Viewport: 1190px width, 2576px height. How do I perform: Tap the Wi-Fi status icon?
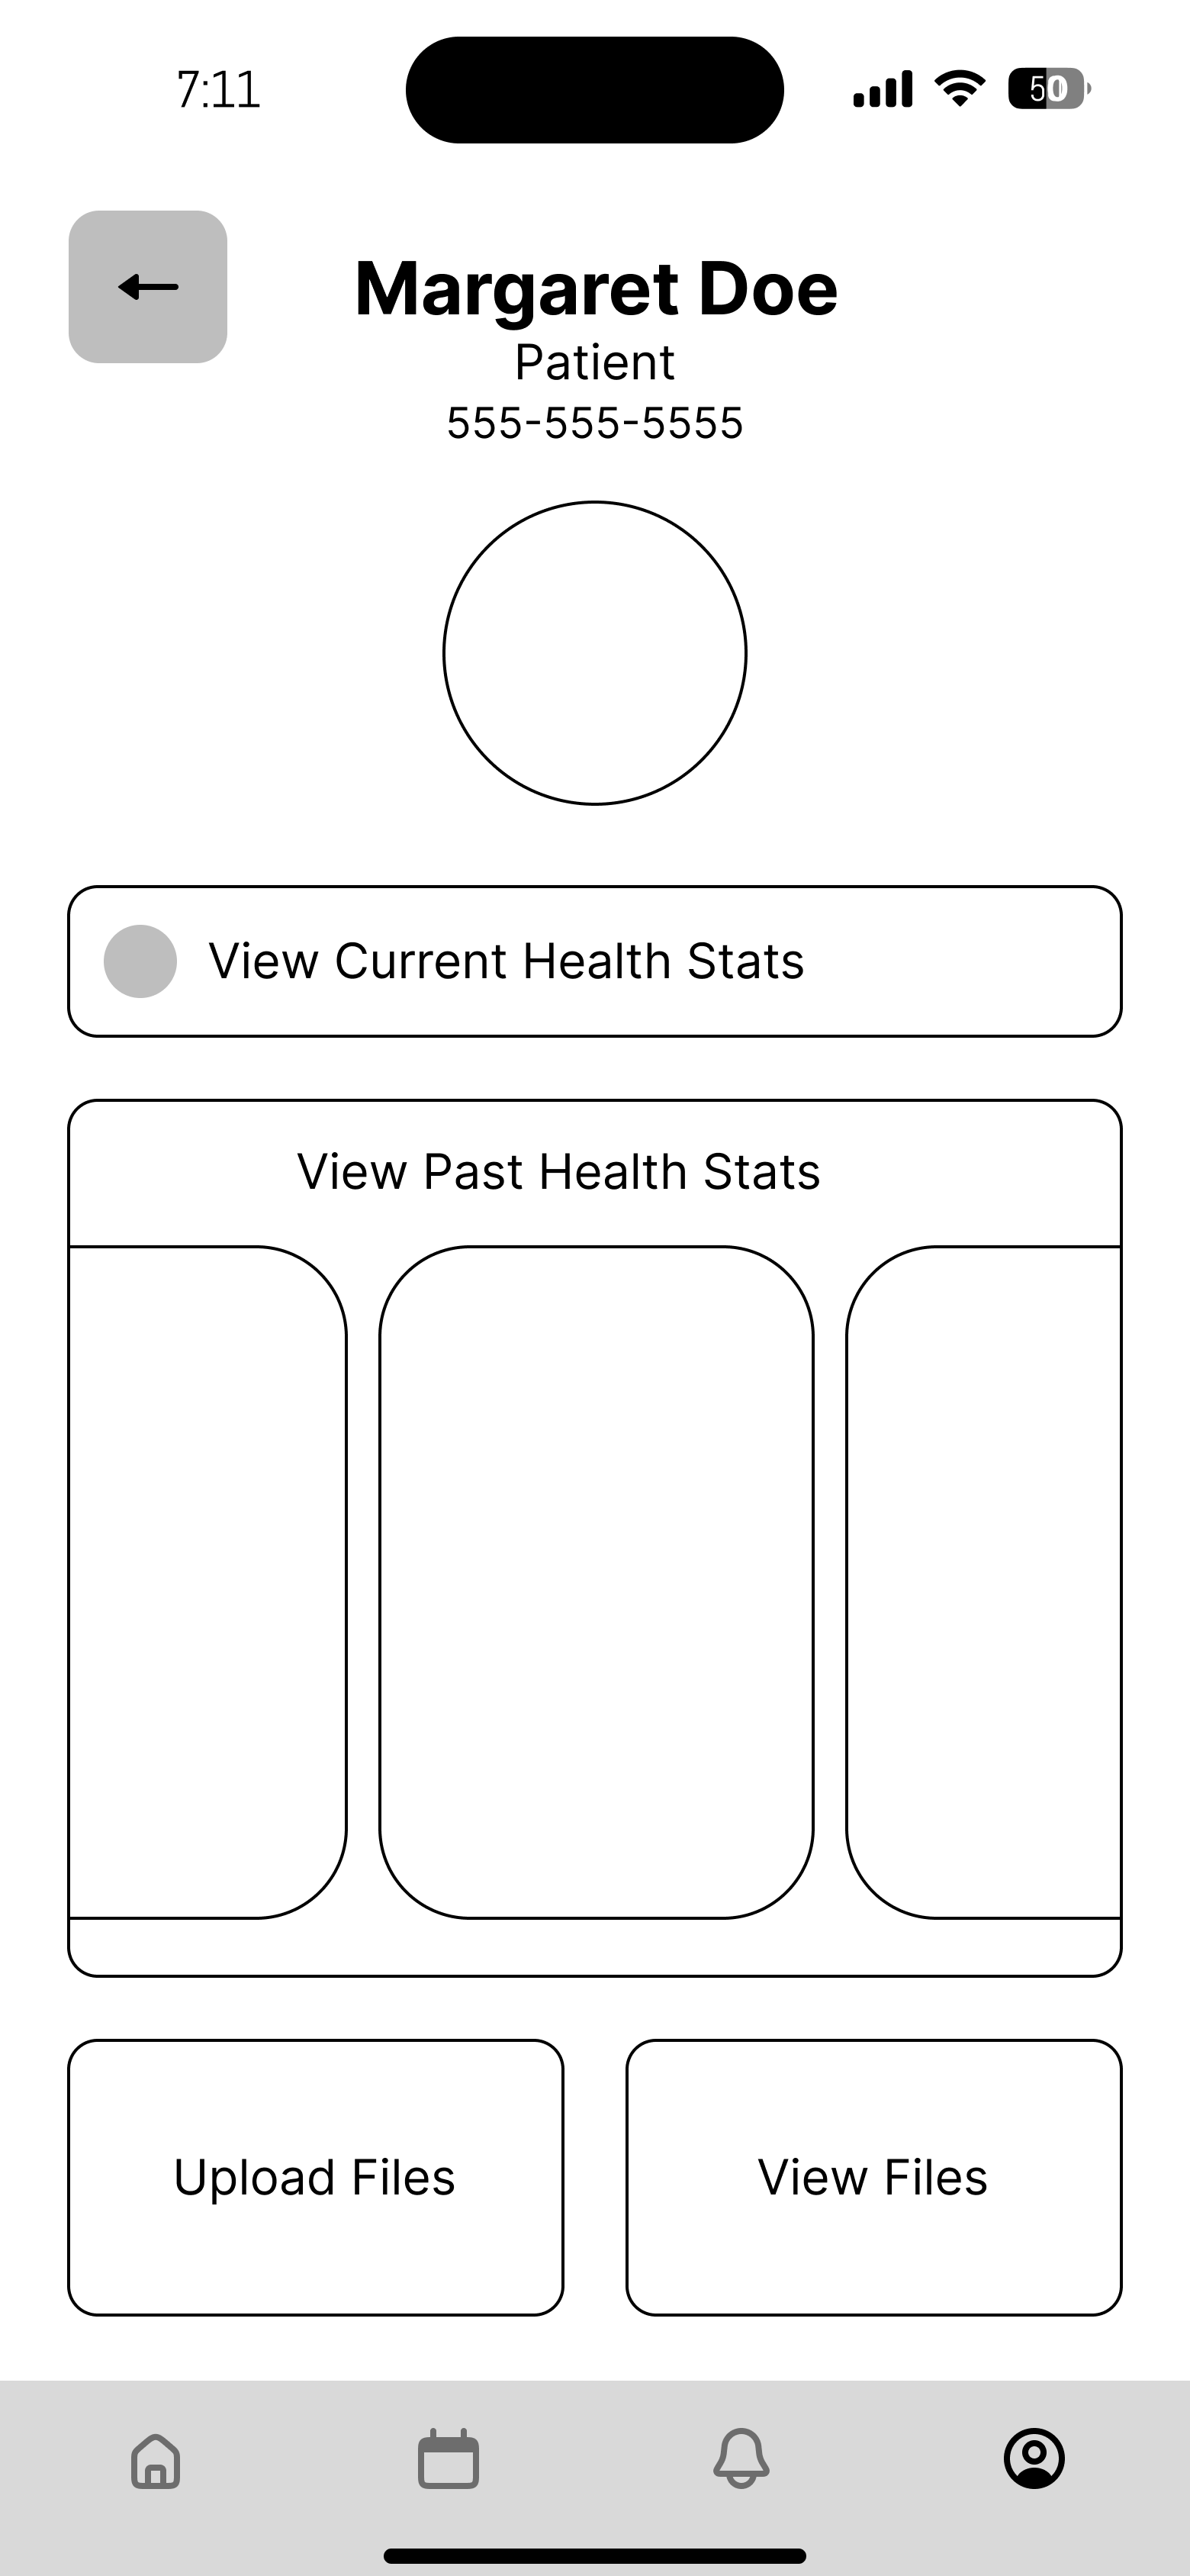click(960, 89)
